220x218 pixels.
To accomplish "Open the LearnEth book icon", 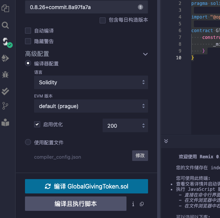I will point(5,122).
